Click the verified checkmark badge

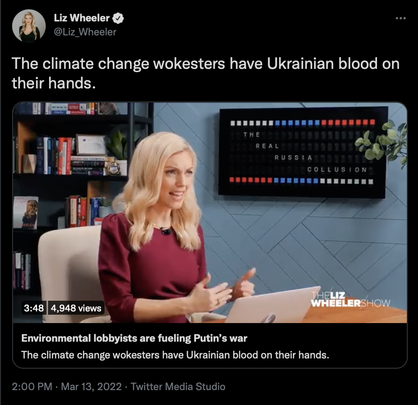118,18
